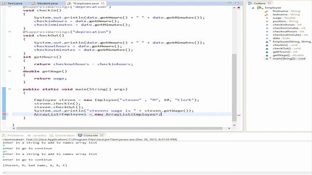Click the vertical scrollbar thumb in editor
This screenshot has width=312, height=175.
tap(234, 87)
